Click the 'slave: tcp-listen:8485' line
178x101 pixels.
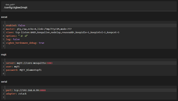[x=91, y=32]
